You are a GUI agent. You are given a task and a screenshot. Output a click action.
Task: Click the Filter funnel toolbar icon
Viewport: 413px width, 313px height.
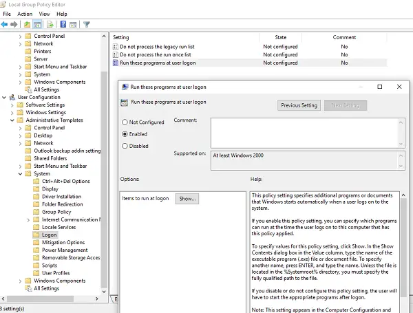[87, 25]
